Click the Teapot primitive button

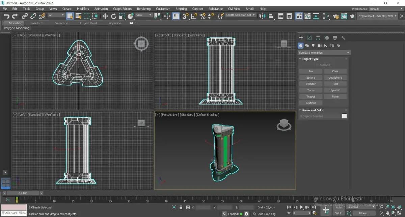tap(310, 97)
